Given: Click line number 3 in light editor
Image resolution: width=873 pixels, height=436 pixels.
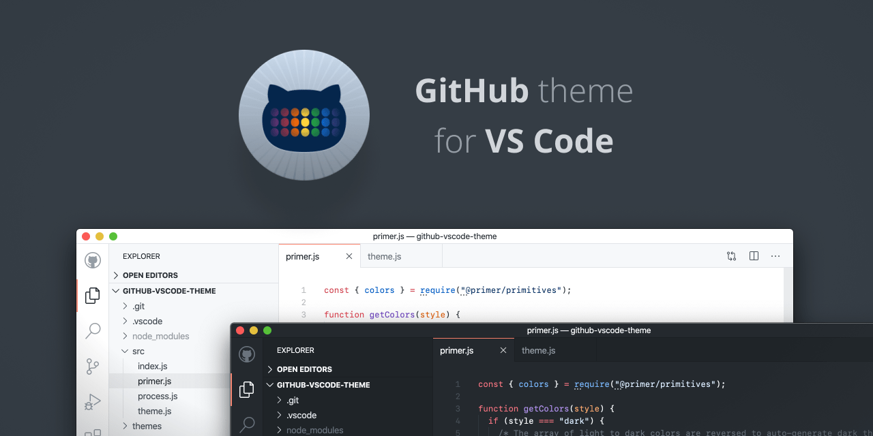Looking at the screenshot, I should 304,315.
